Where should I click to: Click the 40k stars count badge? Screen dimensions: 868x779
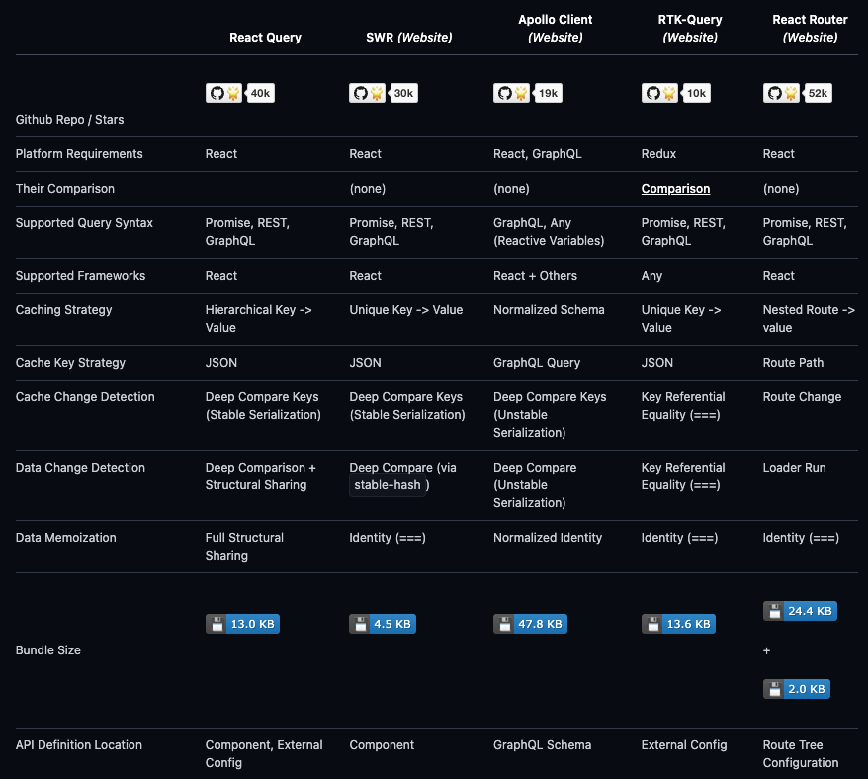[x=260, y=93]
